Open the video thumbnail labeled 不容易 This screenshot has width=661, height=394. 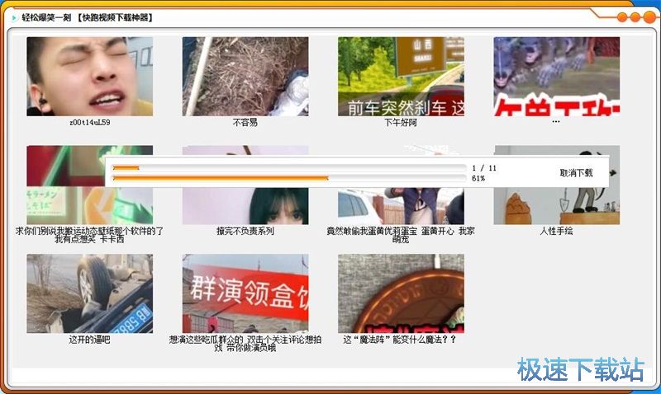tap(245, 77)
